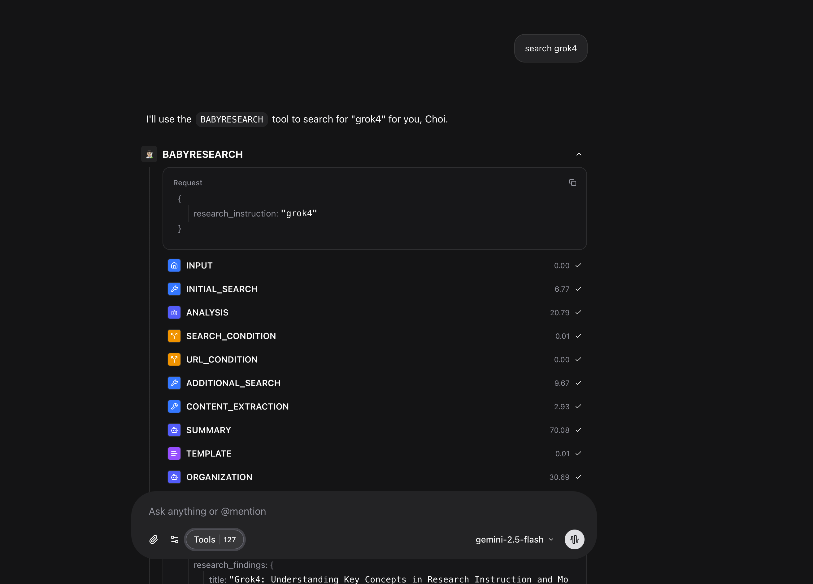The image size is (813, 584).
Task: Toggle the URL_CONDITION completion check
Action: [x=578, y=359]
